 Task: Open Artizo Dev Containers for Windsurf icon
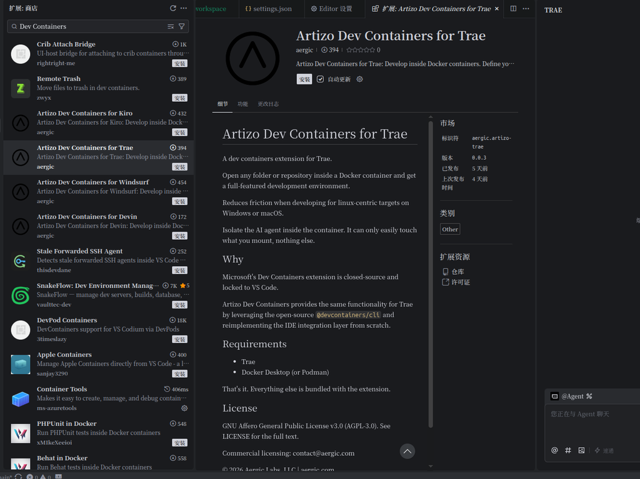(21, 192)
